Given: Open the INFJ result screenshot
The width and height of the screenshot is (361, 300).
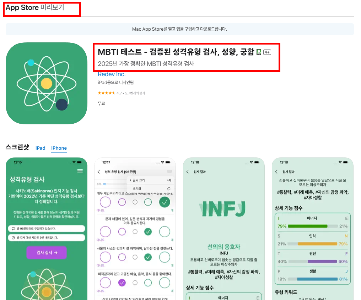Looking at the screenshot, I should coord(224,229).
